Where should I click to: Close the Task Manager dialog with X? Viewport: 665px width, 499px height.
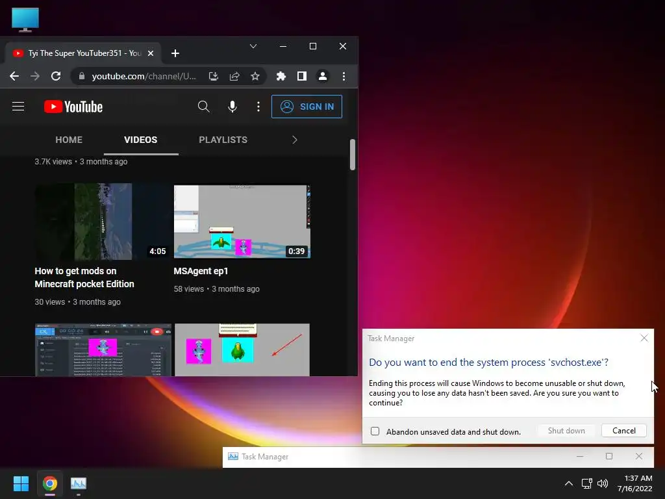click(x=644, y=338)
